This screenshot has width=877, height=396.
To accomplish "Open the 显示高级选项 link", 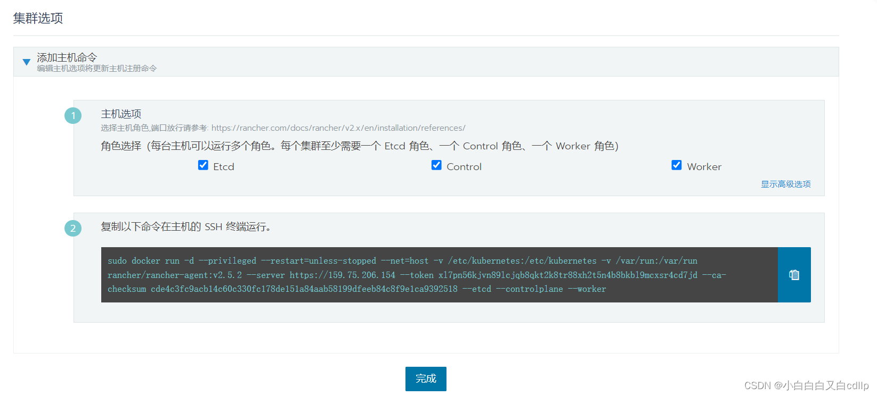I will point(785,184).
